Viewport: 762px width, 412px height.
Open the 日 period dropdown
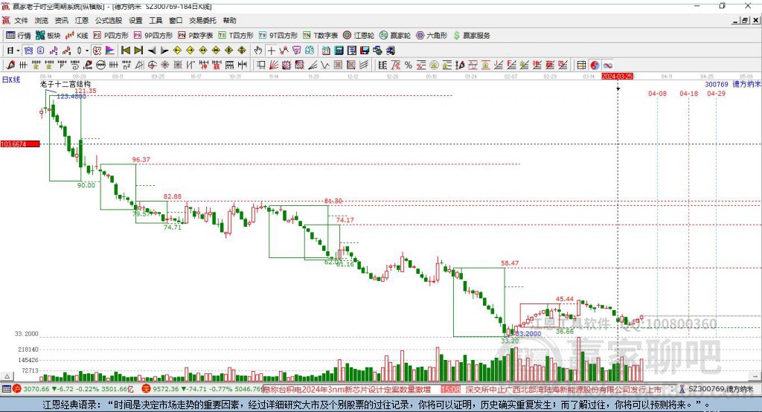point(13,51)
